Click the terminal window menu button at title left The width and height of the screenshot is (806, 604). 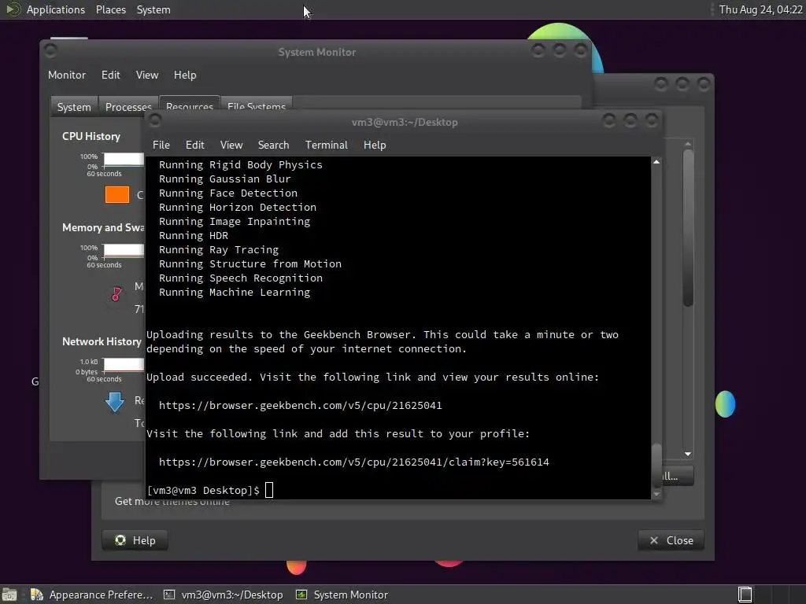pyautogui.click(x=155, y=120)
